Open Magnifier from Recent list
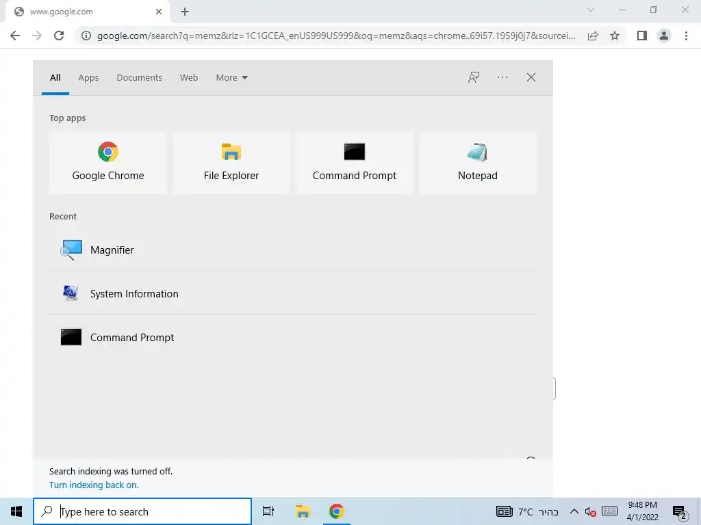Viewport: 701px width, 525px height. [293, 250]
